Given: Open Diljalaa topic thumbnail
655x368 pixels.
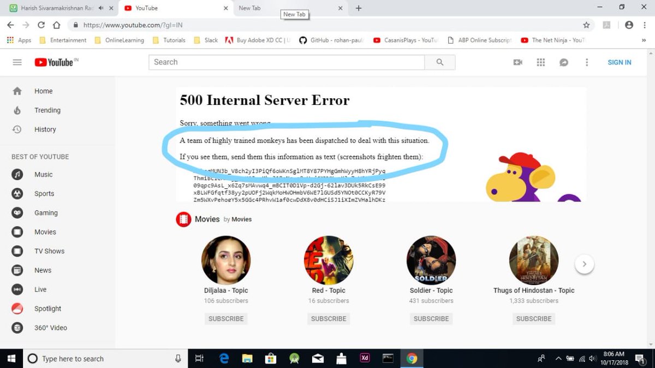Looking at the screenshot, I should tap(226, 260).
